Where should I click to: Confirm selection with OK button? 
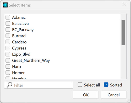tap(86, 95)
